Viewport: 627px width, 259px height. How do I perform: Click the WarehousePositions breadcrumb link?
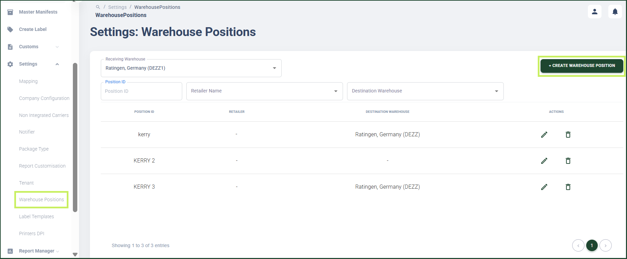(157, 7)
